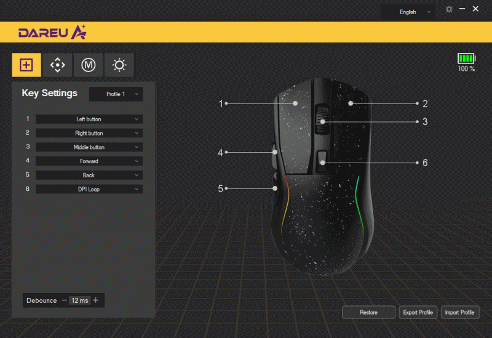The height and width of the screenshot is (338, 492).
Task: Increase debounce time with plus button
Action: (96, 300)
